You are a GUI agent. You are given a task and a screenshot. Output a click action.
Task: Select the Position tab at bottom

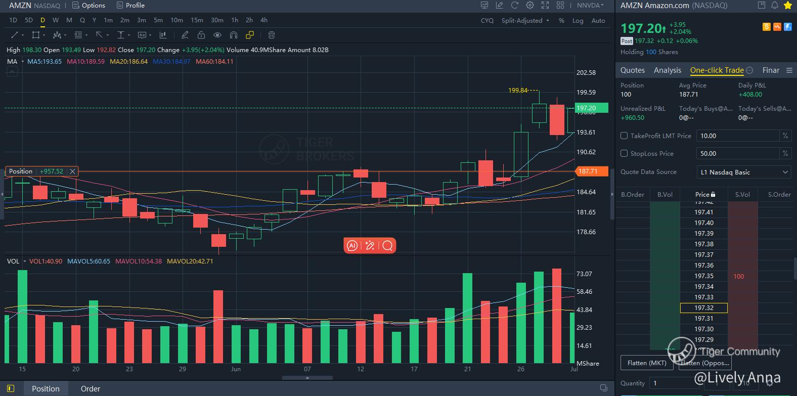tap(46, 388)
